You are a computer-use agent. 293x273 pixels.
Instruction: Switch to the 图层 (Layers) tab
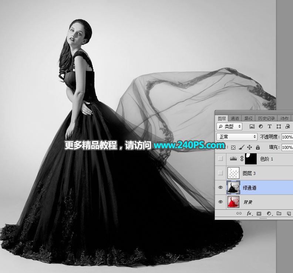pos(222,119)
